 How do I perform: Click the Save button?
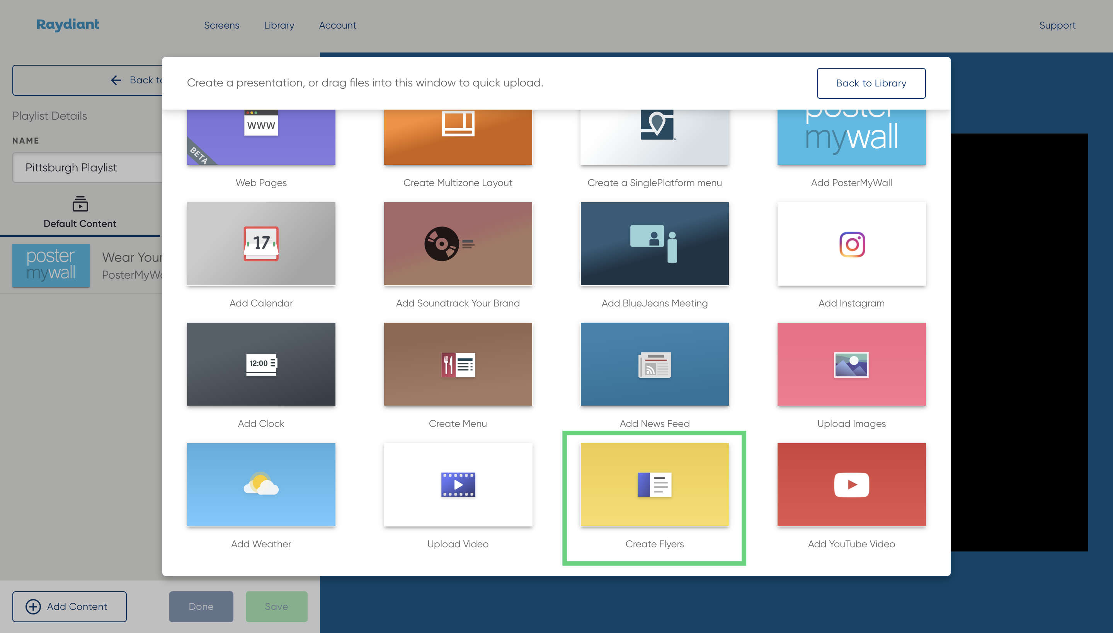(276, 606)
